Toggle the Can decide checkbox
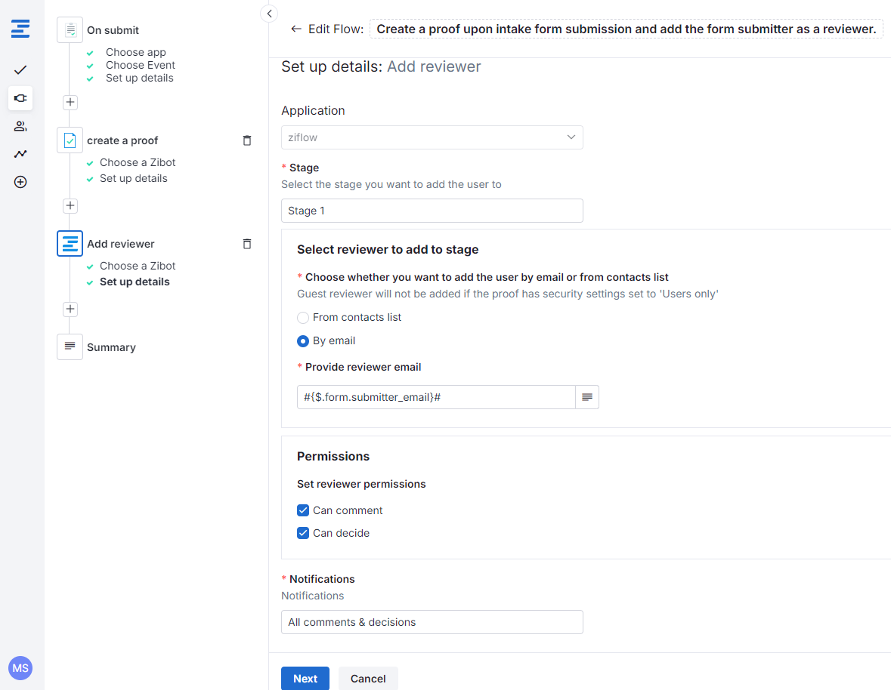 (x=303, y=534)
